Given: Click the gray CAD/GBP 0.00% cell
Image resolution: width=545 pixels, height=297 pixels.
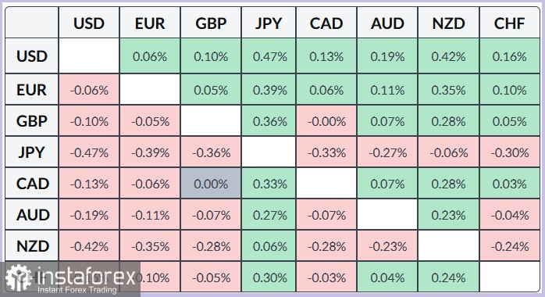Looking at the screenshot, I should (211, 183).
